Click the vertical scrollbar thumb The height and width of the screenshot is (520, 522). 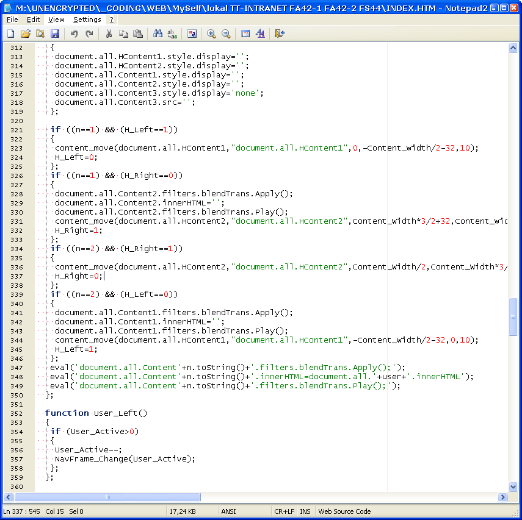[x=513, y=317]
